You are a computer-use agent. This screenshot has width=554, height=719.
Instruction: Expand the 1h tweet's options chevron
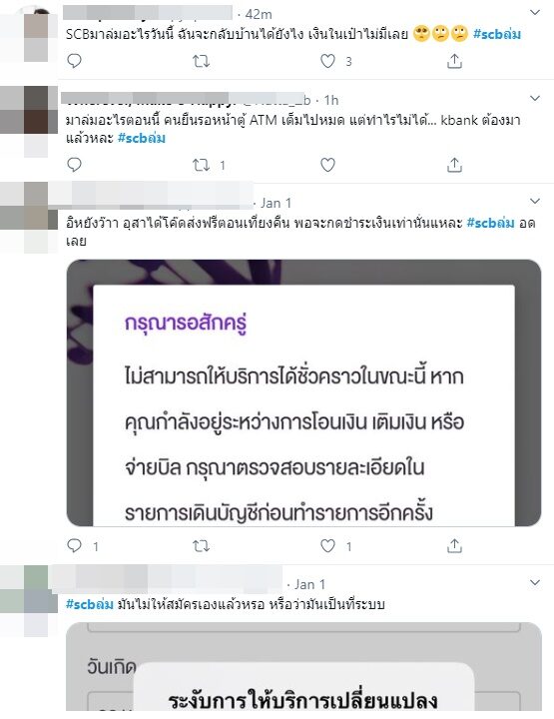pyautogui.click(x=535, y=98)
